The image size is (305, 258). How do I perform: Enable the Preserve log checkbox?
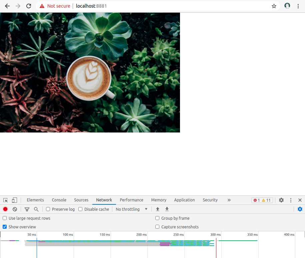[x=48, y=209]
